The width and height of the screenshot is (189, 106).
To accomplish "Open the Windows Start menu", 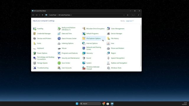I will pos(77,104).
